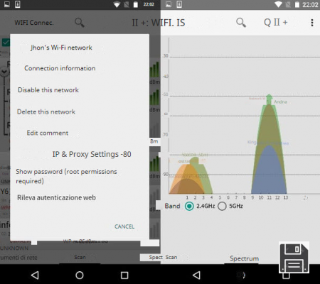Image resolution: width=320 pixels, height=284 pixels.
Task: Select Disable this network option
Action: [48, 90]
